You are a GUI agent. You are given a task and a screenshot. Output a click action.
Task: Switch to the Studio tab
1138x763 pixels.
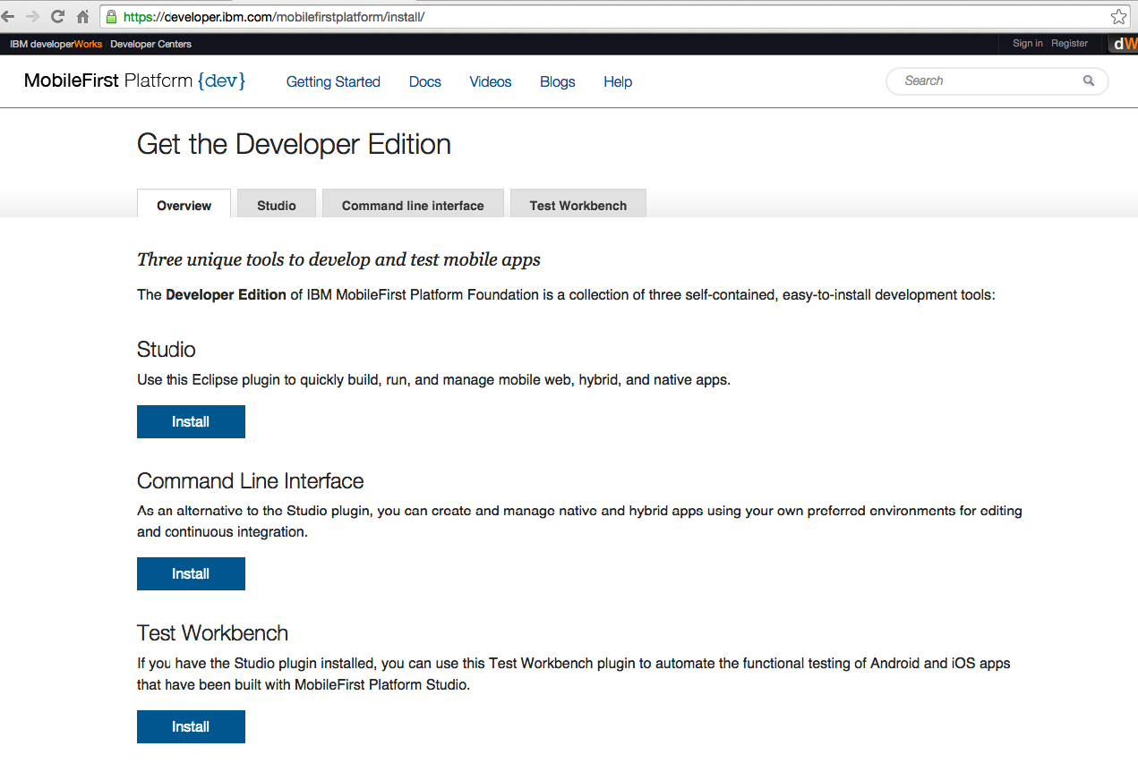click(277, 204)
